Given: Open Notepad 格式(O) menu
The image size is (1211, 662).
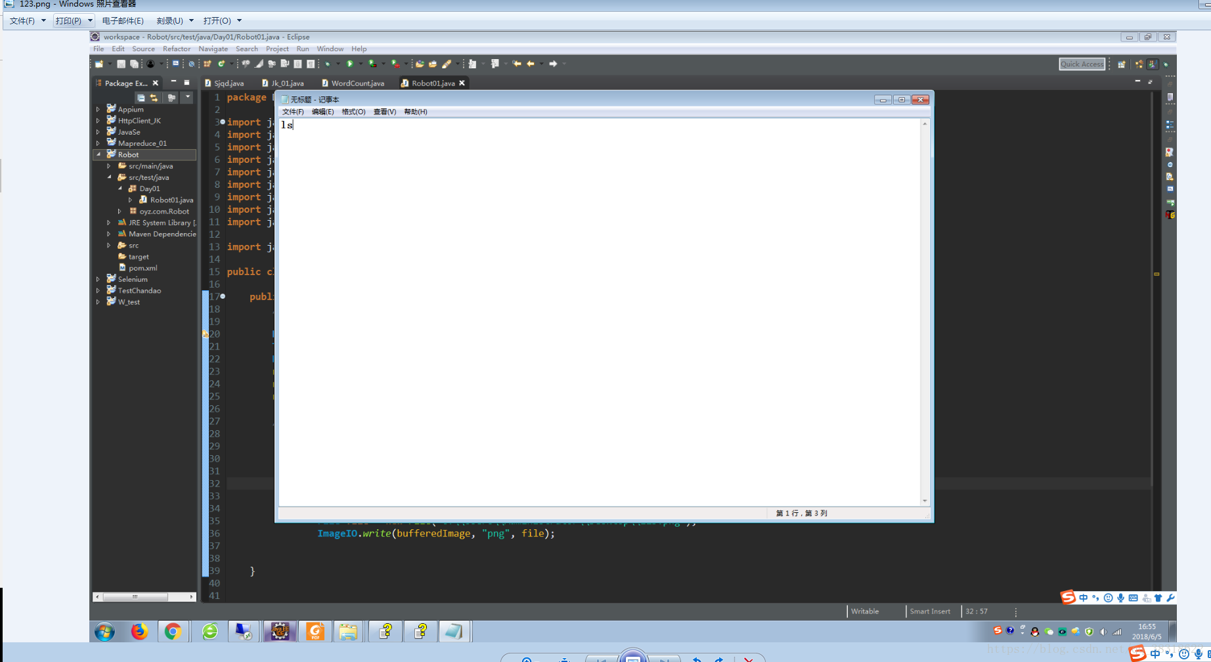Looking at the screenshot, I should 353,112.
